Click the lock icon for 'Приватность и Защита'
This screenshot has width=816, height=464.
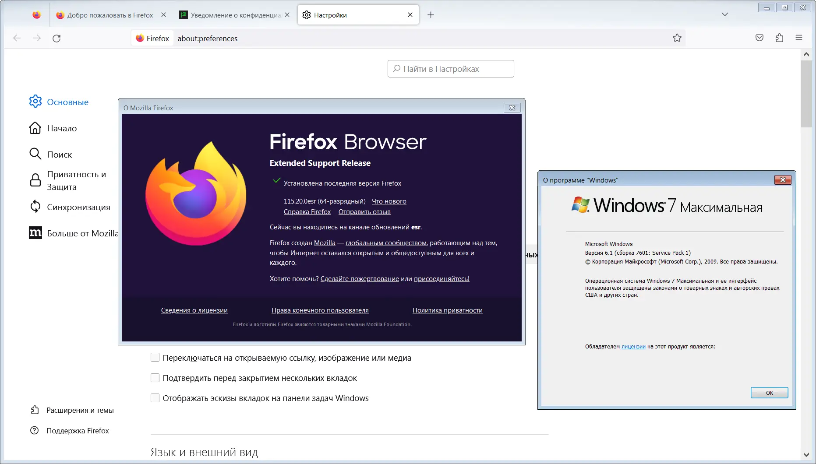35,180
